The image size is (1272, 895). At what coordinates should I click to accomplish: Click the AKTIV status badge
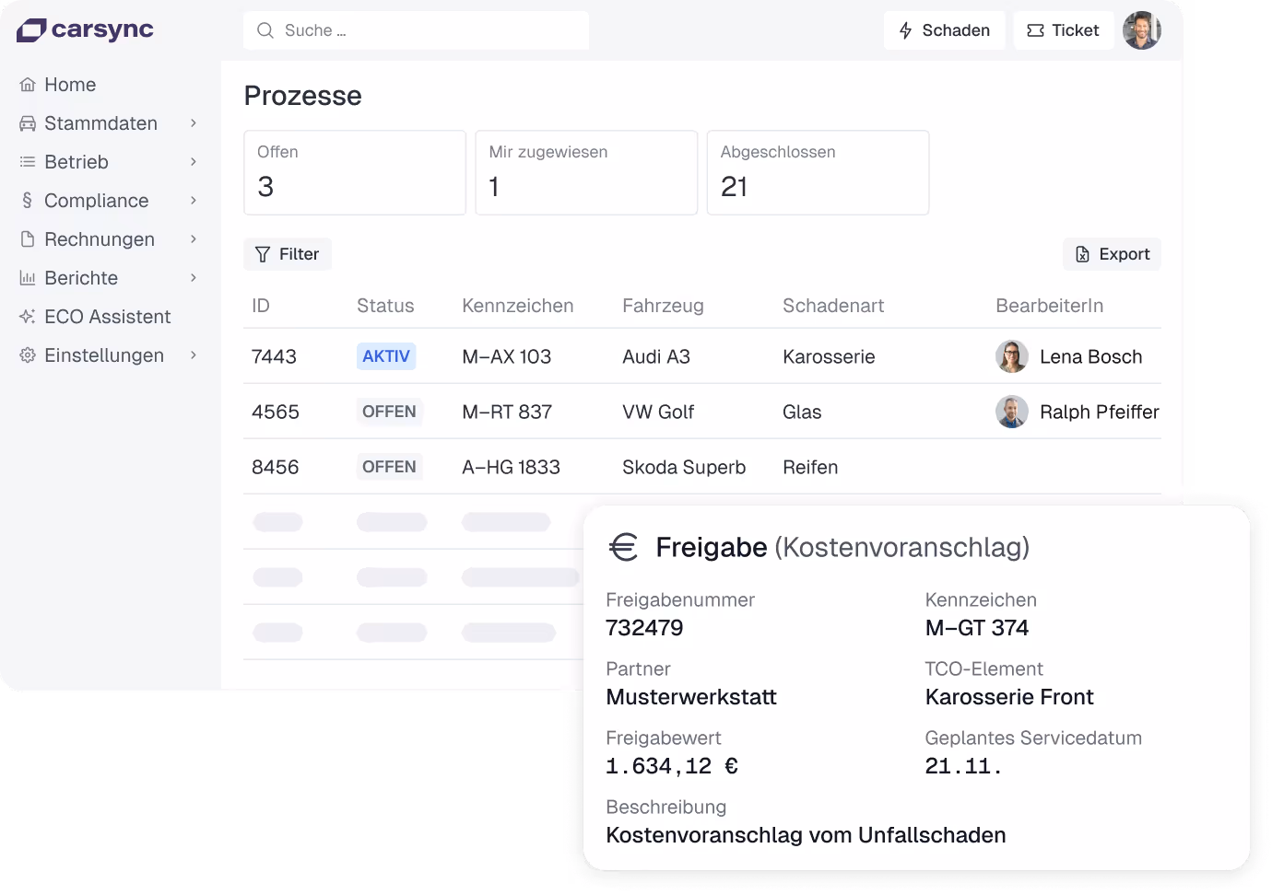[x=386, y=356]
